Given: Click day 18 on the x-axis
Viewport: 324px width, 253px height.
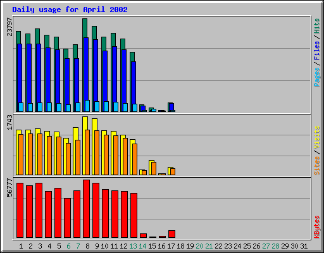Looking at the screenshot, I should [x=180, y=246].
